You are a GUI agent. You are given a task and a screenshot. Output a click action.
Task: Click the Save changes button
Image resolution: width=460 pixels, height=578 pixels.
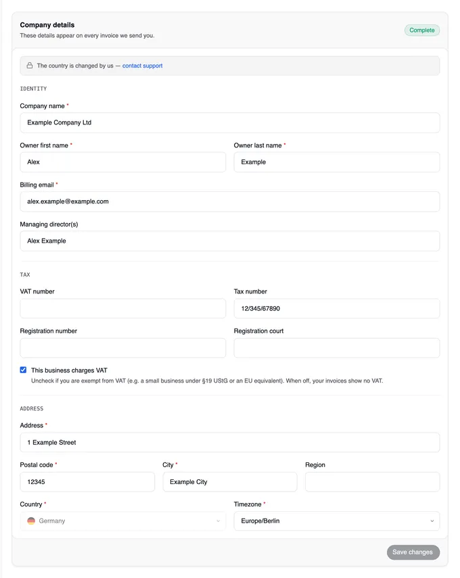413,552
